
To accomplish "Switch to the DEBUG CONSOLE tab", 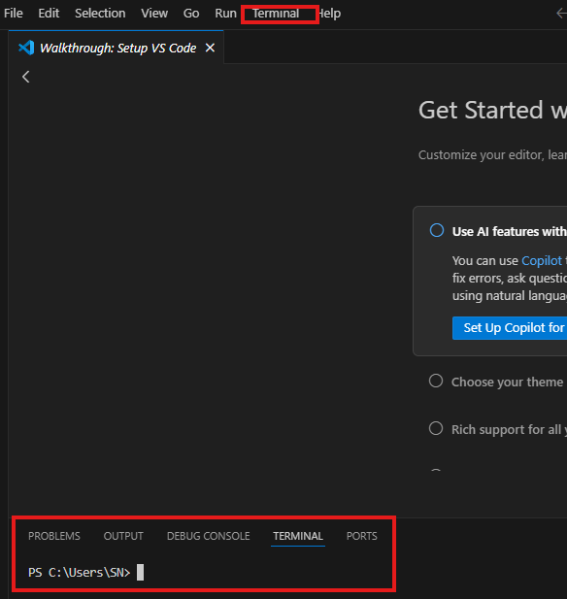I will 208,536.
